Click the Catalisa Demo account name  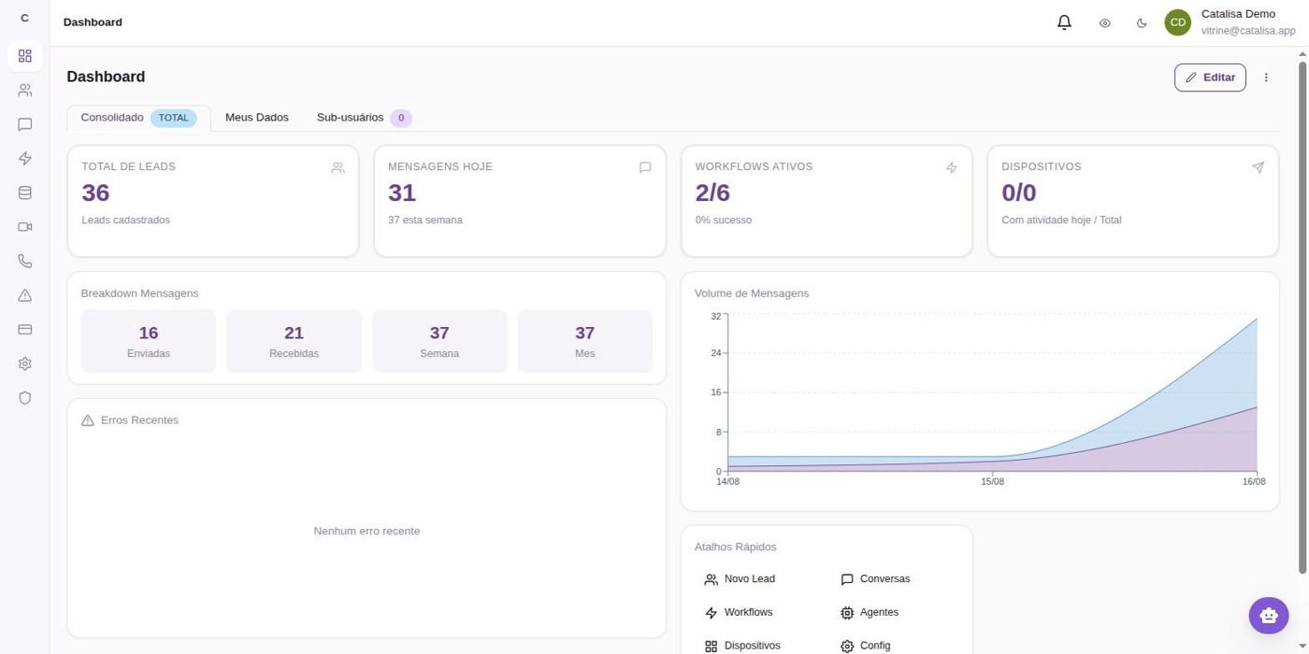pyautogui.click(x=1238, y=14)
